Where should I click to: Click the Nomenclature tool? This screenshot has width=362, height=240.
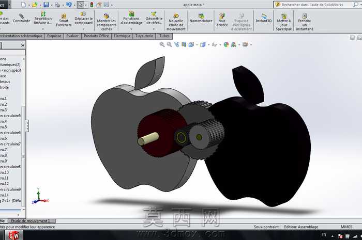(201, 19)
